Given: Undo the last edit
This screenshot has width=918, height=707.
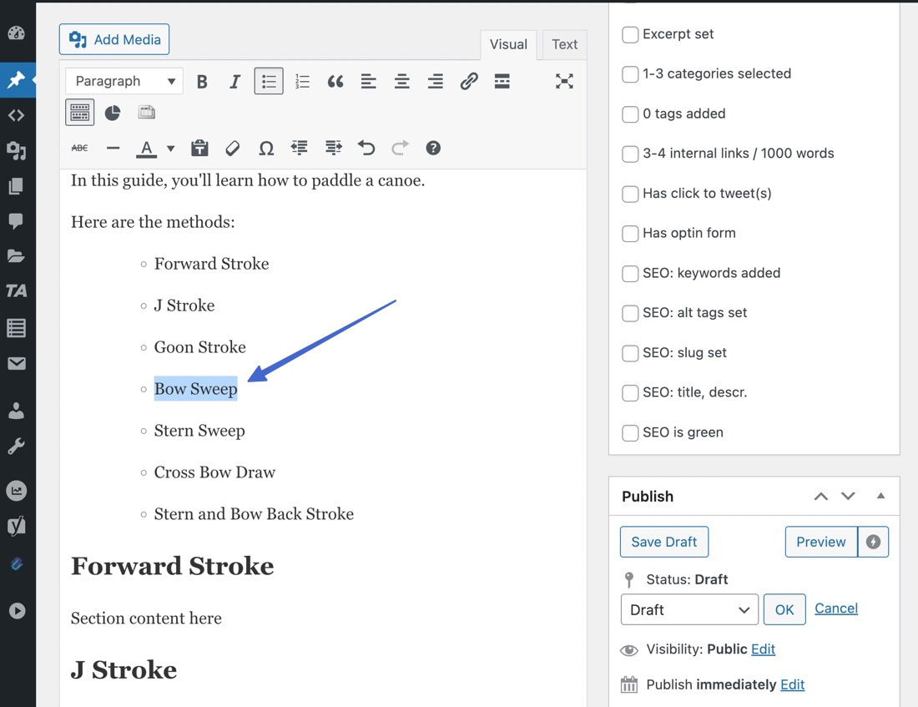Looking at the screenshot, I should tap(366, 148).
